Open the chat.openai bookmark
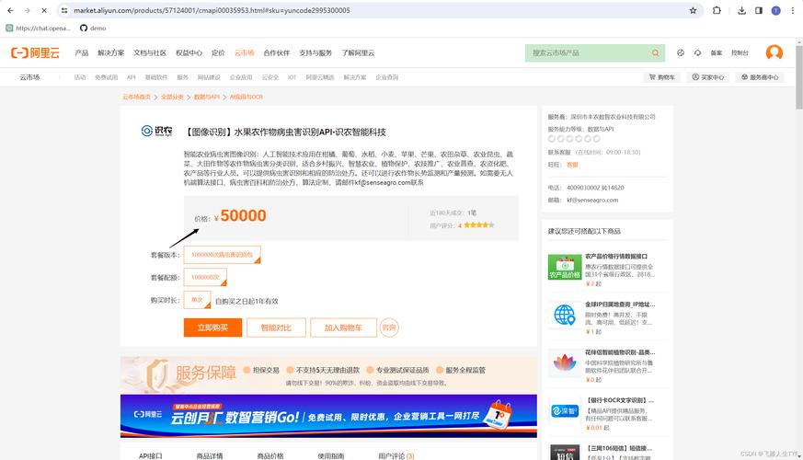Viewport: 803px width, 460px height. tap(39, 29)
